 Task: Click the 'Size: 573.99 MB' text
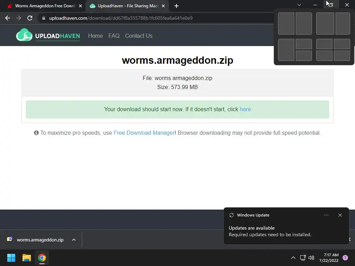(x=177, y=87)
